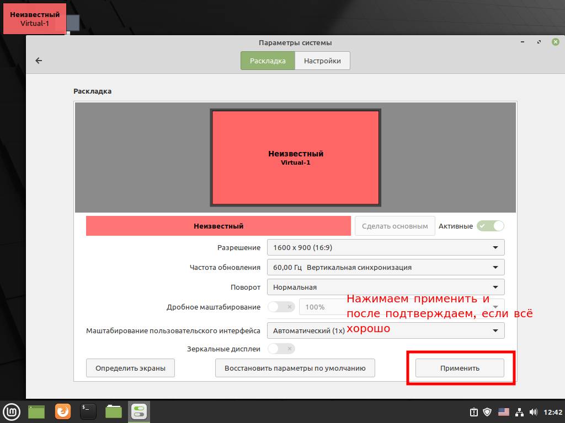Turn on Зеркальные дисплеи switch
This screenshot has width=565, height=423.
click(x=281, y=349)
